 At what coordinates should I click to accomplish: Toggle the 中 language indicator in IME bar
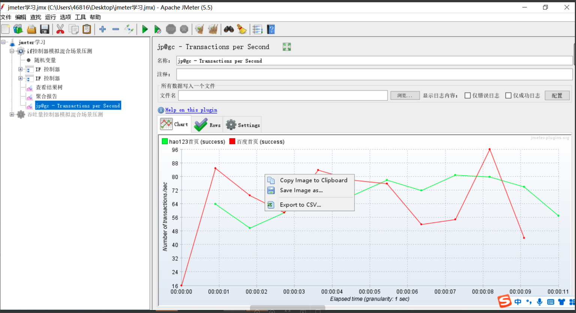click(518, 302)
